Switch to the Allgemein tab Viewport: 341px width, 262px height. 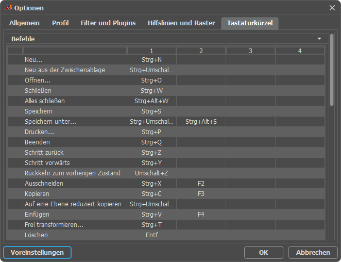pos(24,23)
